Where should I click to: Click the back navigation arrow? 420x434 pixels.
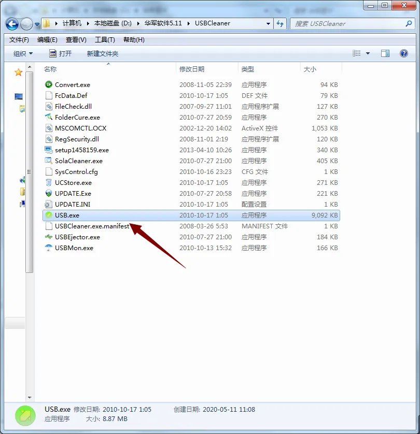coord(11,23)
